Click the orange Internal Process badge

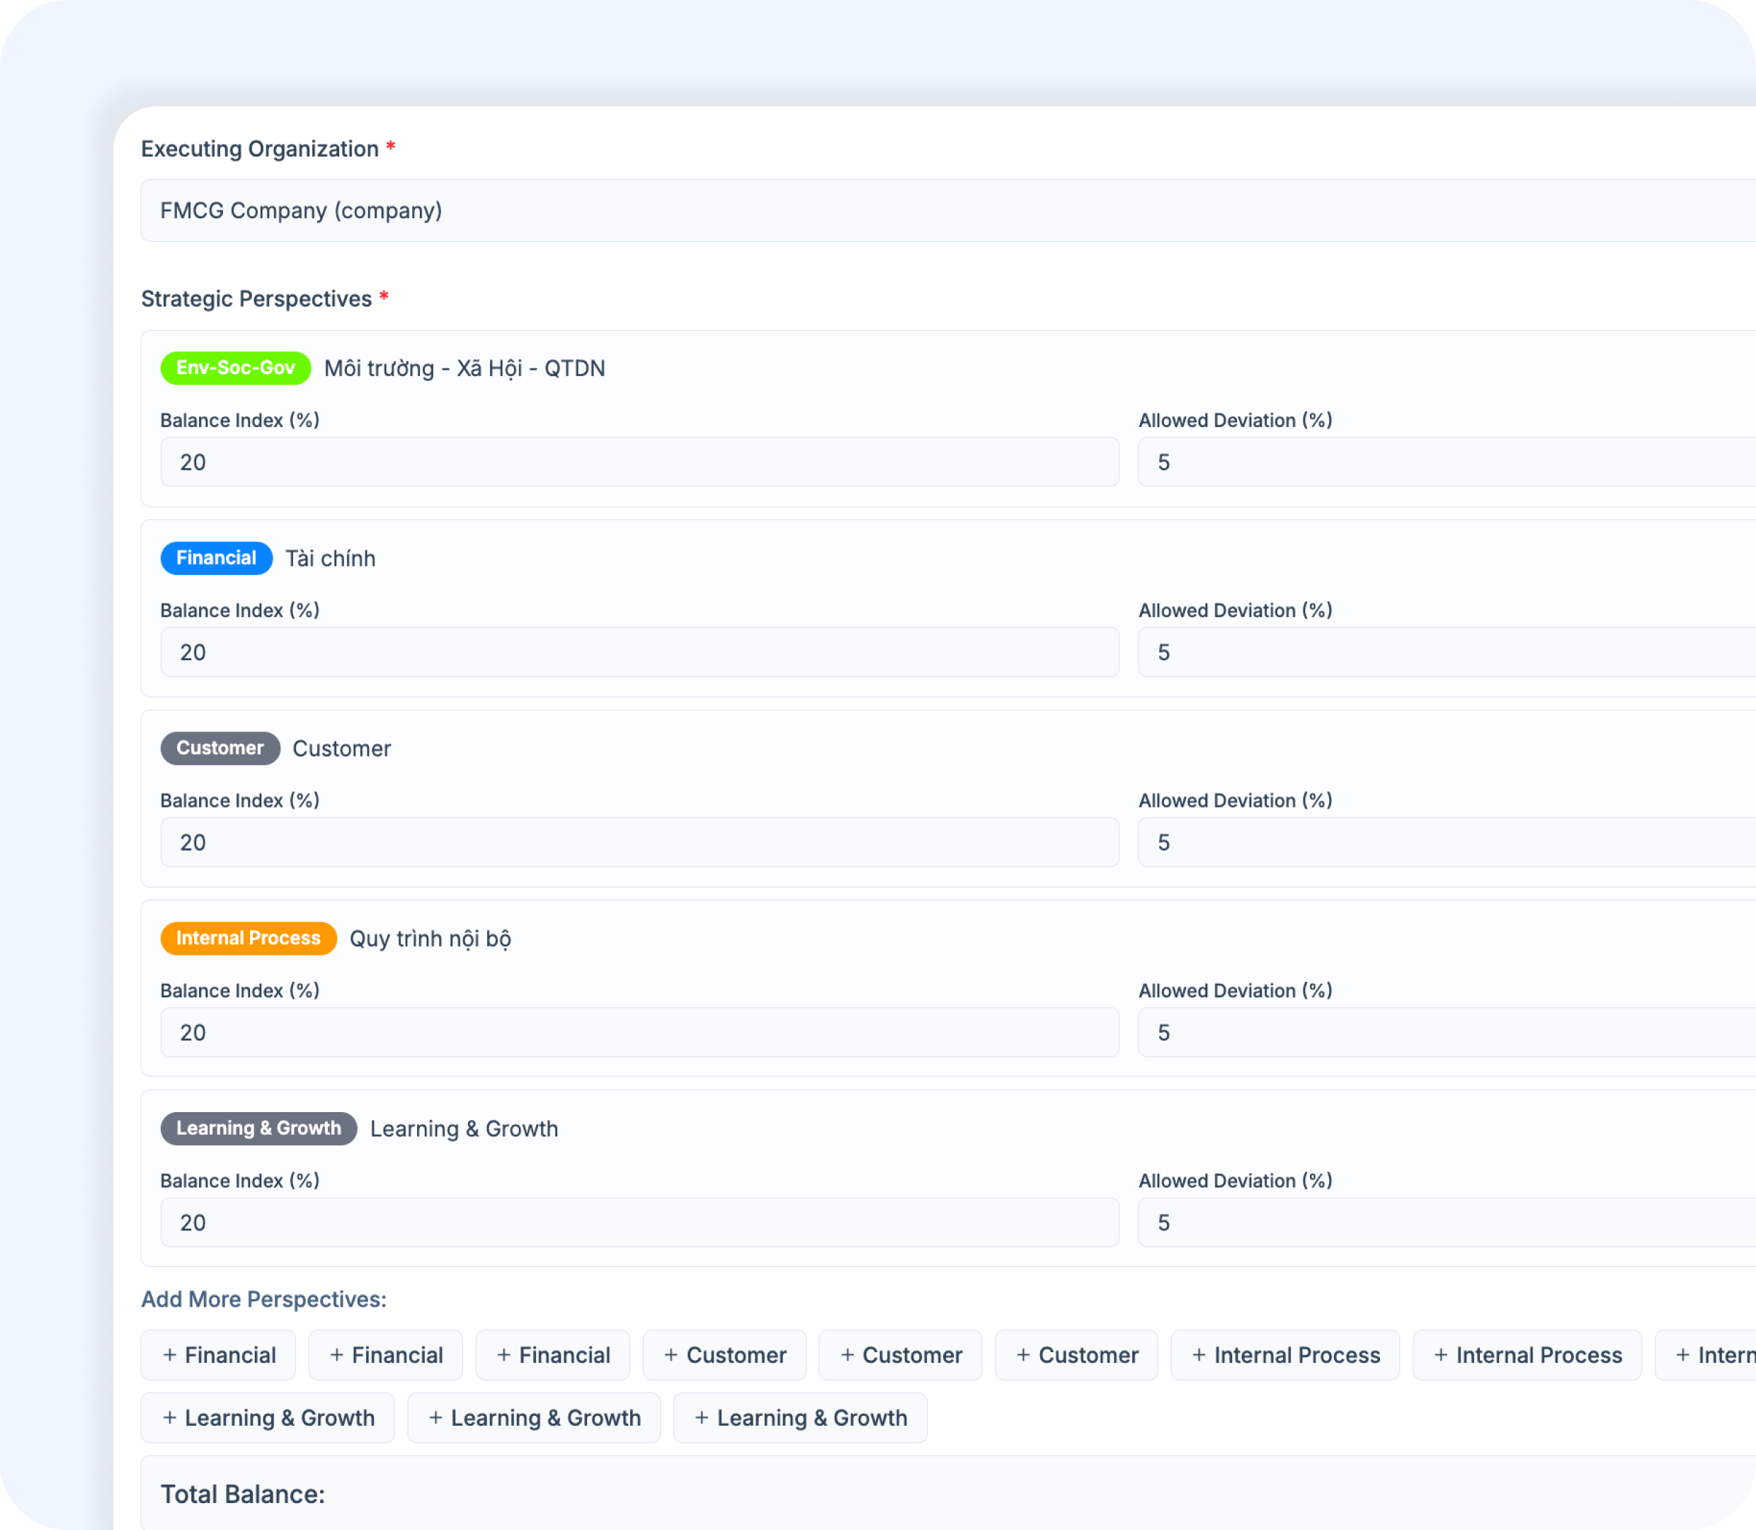click(x=249, y=939)
